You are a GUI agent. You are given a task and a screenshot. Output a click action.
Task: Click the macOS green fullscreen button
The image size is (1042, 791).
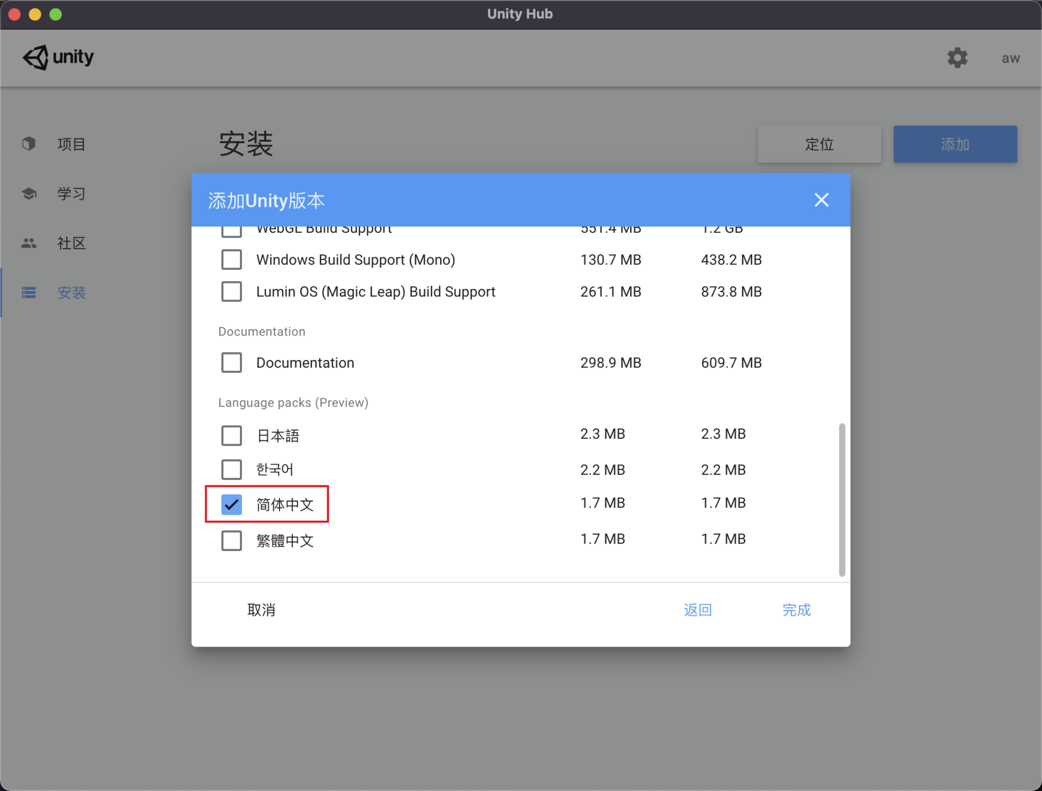(x=55, y=14)
